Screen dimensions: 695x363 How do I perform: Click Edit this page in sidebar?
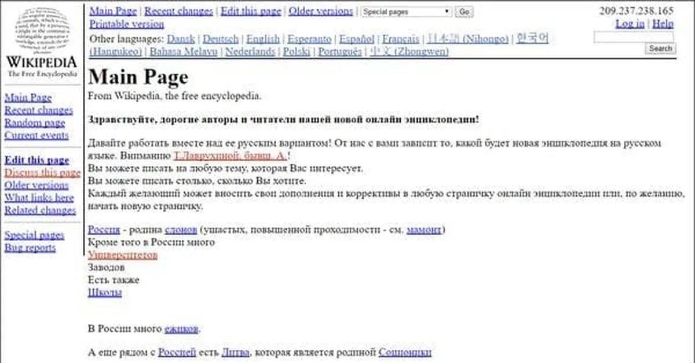tap(36, 160)
